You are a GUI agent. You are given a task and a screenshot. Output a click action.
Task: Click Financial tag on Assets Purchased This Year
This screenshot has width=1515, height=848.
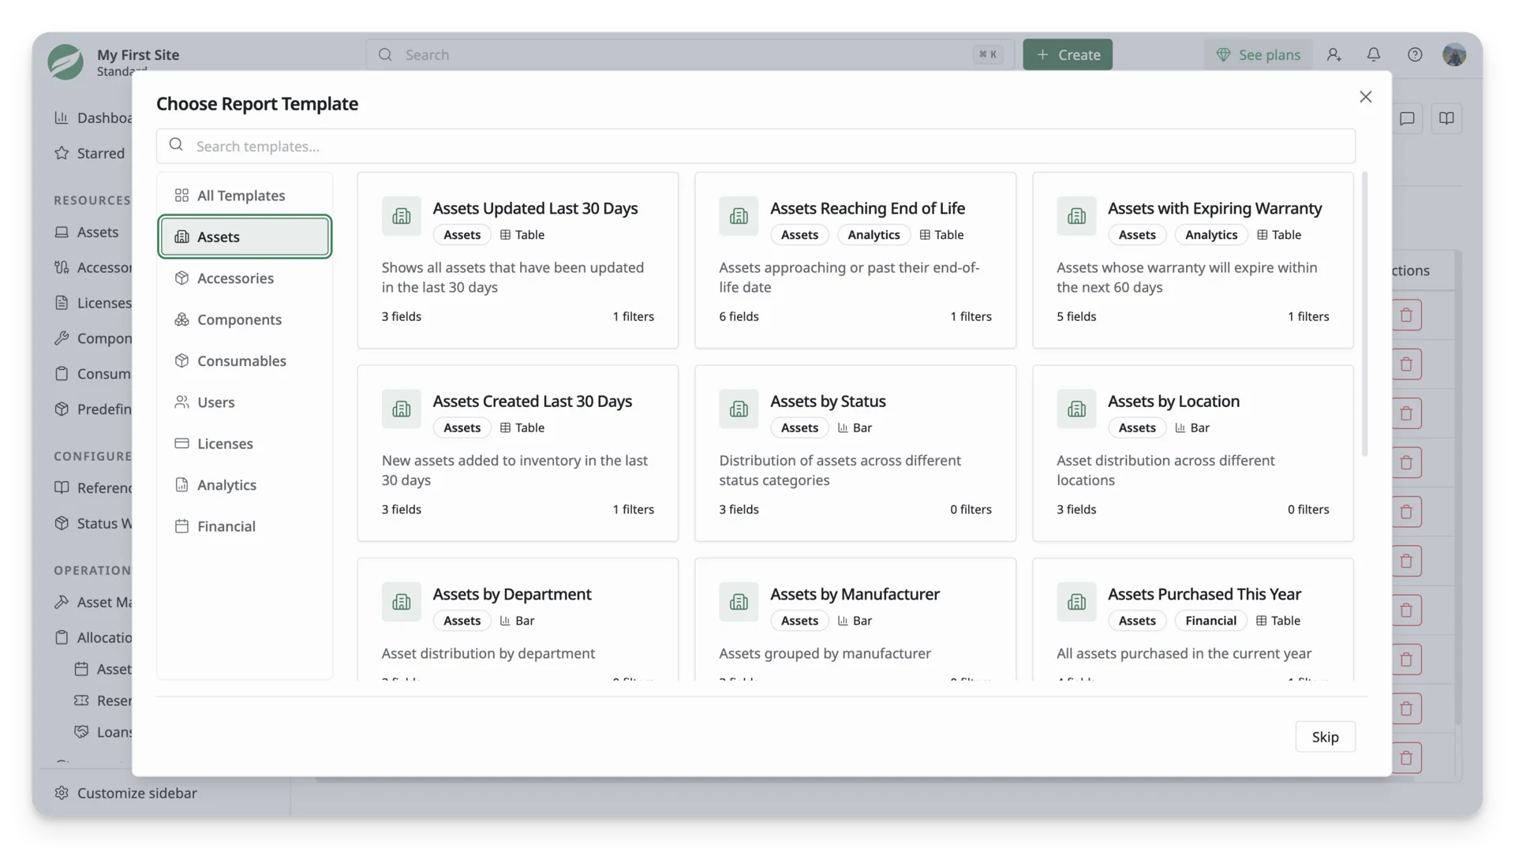click(1210, 620)
